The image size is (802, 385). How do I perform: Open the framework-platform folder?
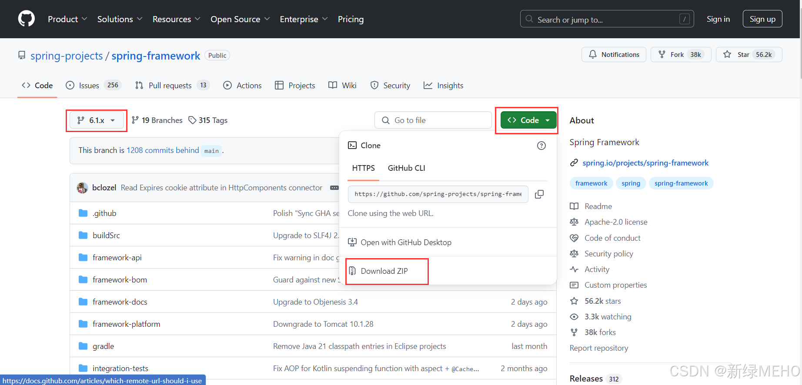(x=126, y=324)
